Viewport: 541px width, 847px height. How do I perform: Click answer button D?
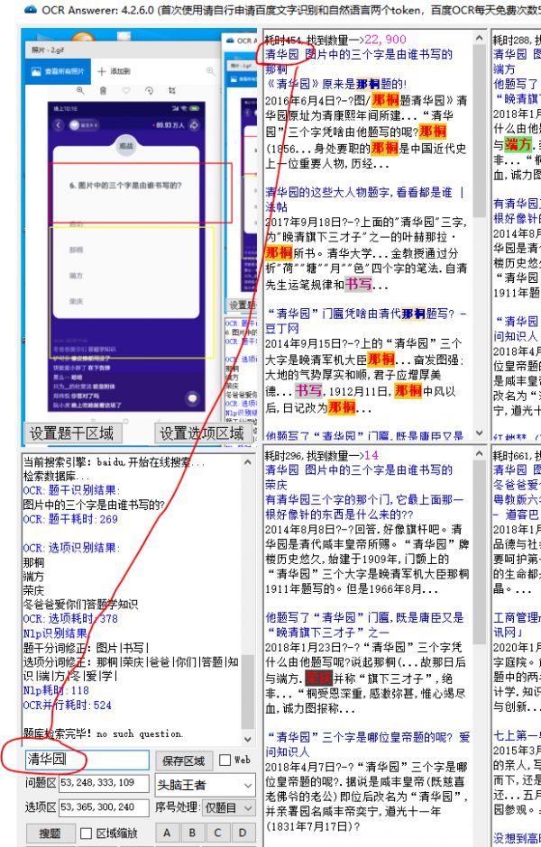click(x=243, y=833)
